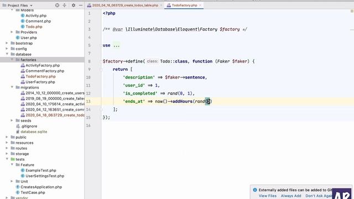Image resolution: width=354 pixels, height=199 pixels.
Task: Open project panel settings gear
Action: 74,5
